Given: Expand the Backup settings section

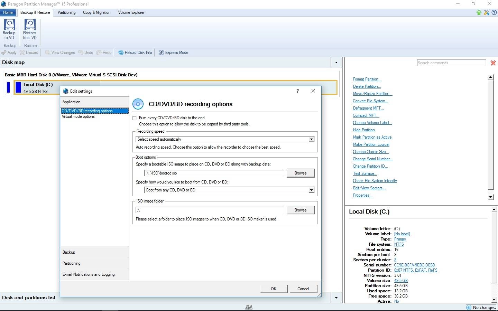Looking at the screenshot, I should (x=94, y=252).
